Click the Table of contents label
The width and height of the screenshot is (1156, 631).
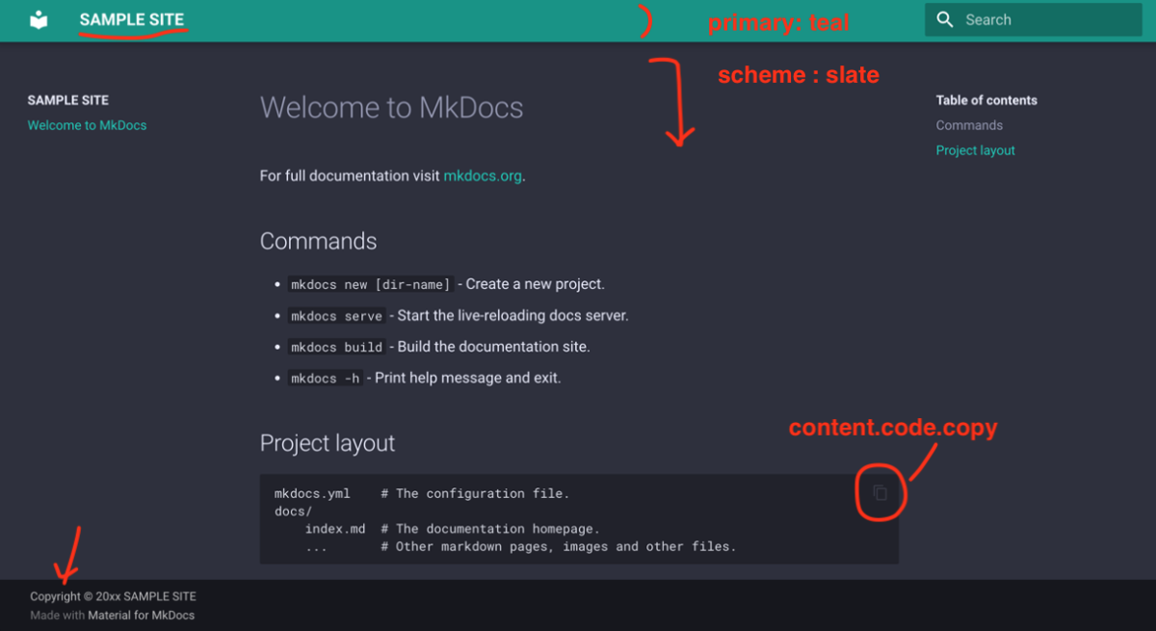point(986,100)
